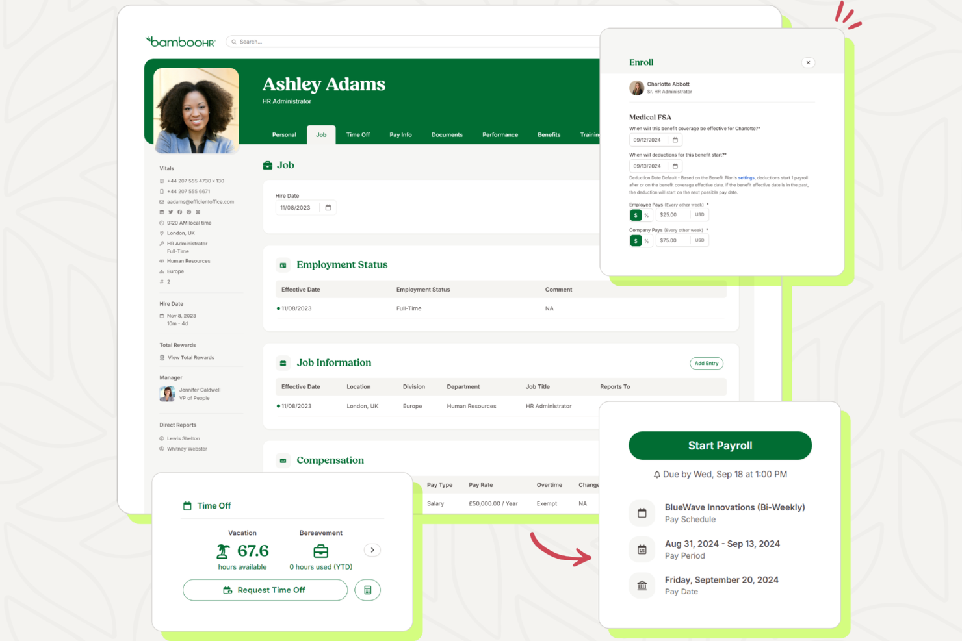Open coverage effective date calendar in Enroll
Viewport: 962px width, 641px height.
(675, 140)
